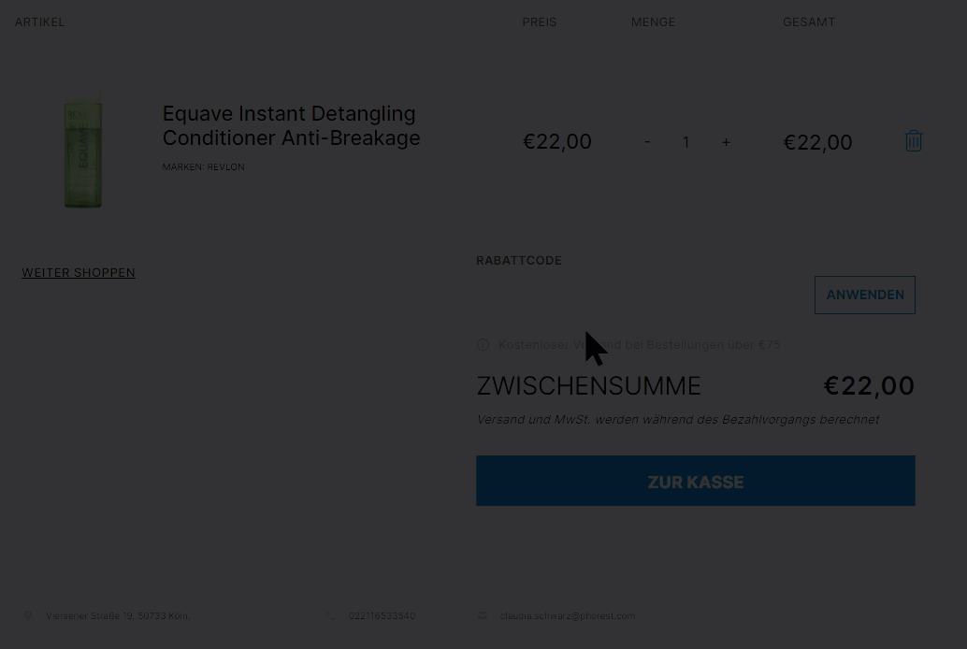Screen dimensions: 967x649
Task: Open the Equave conditioner product thumbnail
Action: pos(83,153)
